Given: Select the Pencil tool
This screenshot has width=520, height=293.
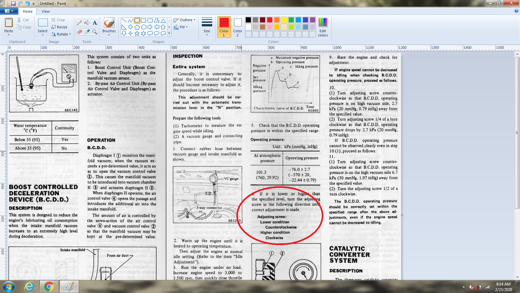Looking at the screenshot, I should click(x=79, y=22).
